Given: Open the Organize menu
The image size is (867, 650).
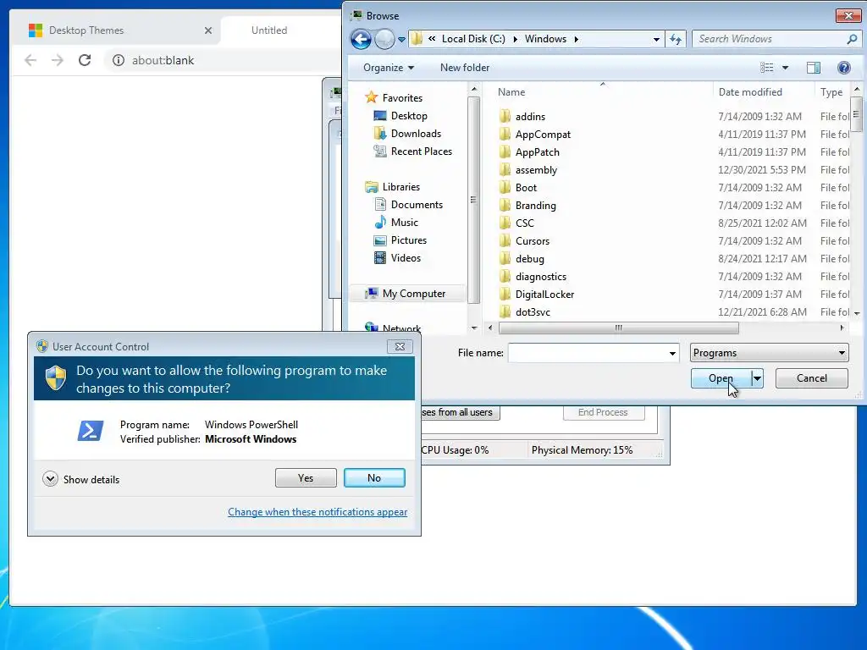Looking at the screenshot, I should (388, 68).
